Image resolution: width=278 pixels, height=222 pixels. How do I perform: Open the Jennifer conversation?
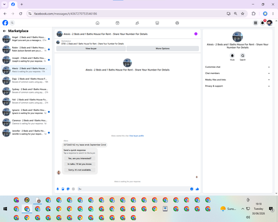click(x=26, y=133)
